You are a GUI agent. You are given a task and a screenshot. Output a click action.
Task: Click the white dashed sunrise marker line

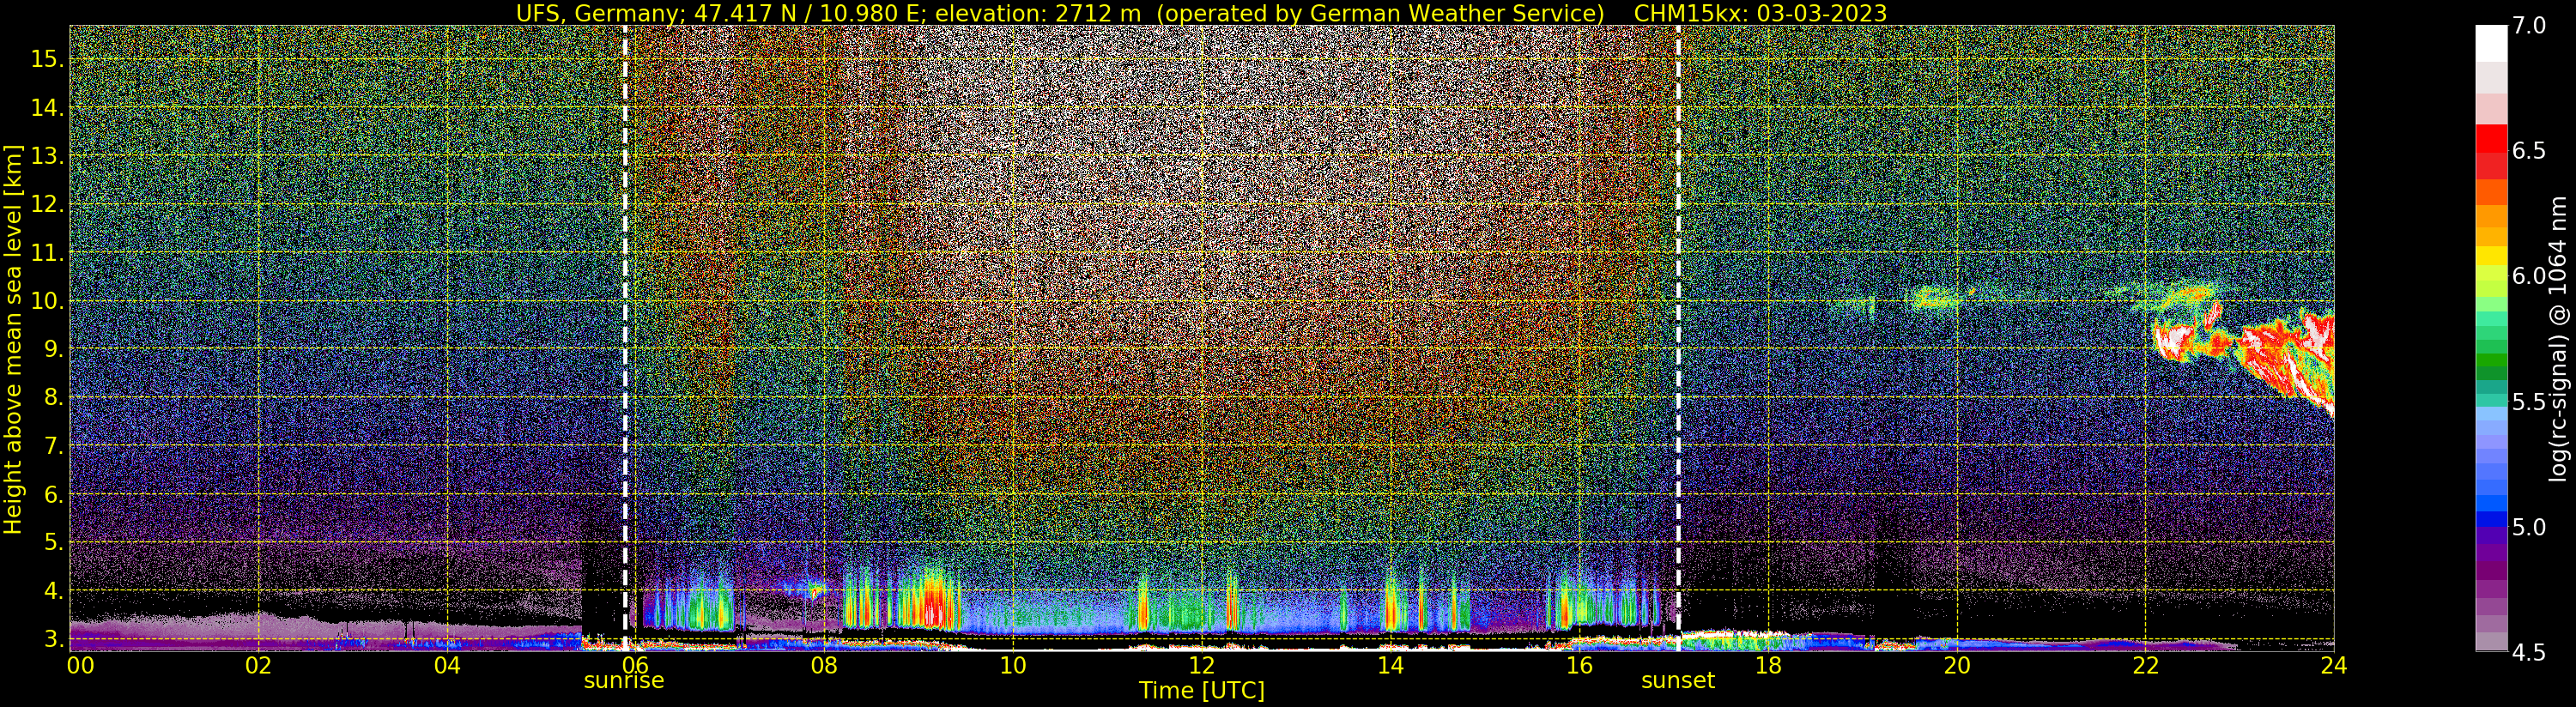tap(625, 338)
